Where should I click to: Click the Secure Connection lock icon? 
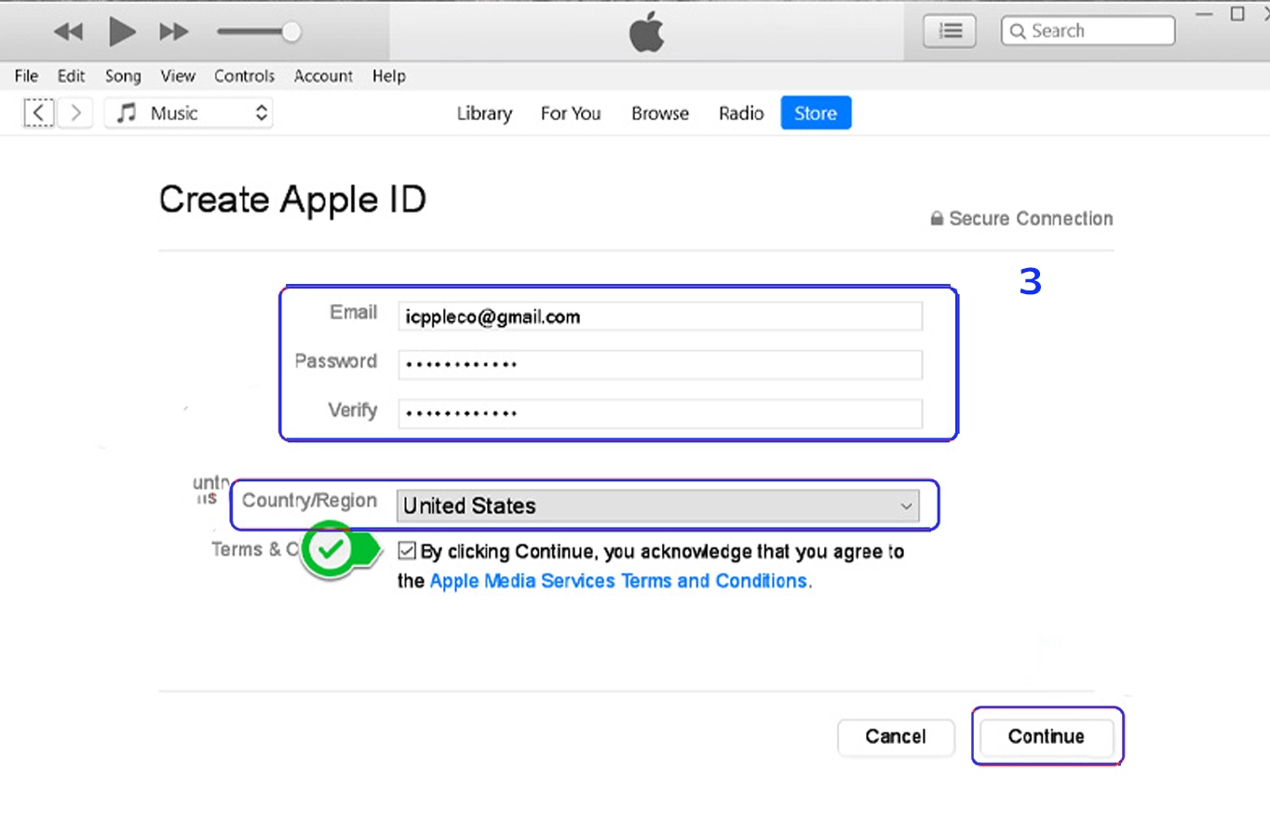(x=937, y=218)
